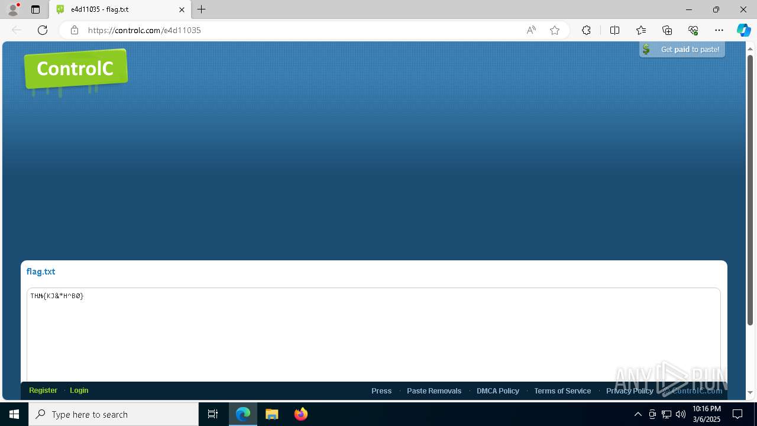Viewport: 757px width, 426px height.
Task: Click the page vertical scrollbar thumb
Action: coord(750,189)
